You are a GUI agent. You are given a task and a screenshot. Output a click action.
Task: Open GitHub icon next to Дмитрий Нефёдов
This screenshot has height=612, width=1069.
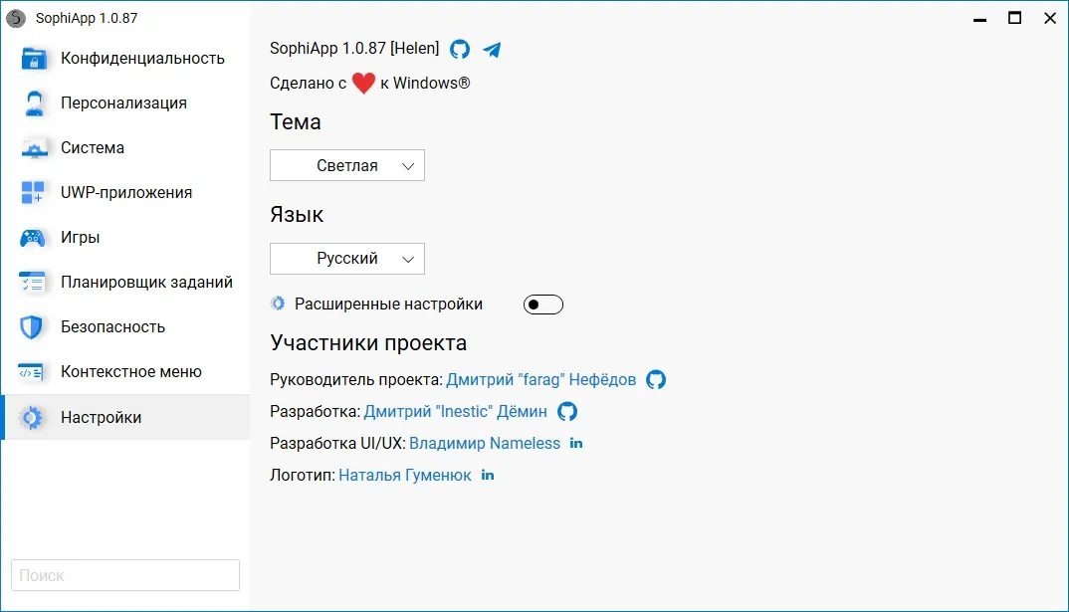656,379
